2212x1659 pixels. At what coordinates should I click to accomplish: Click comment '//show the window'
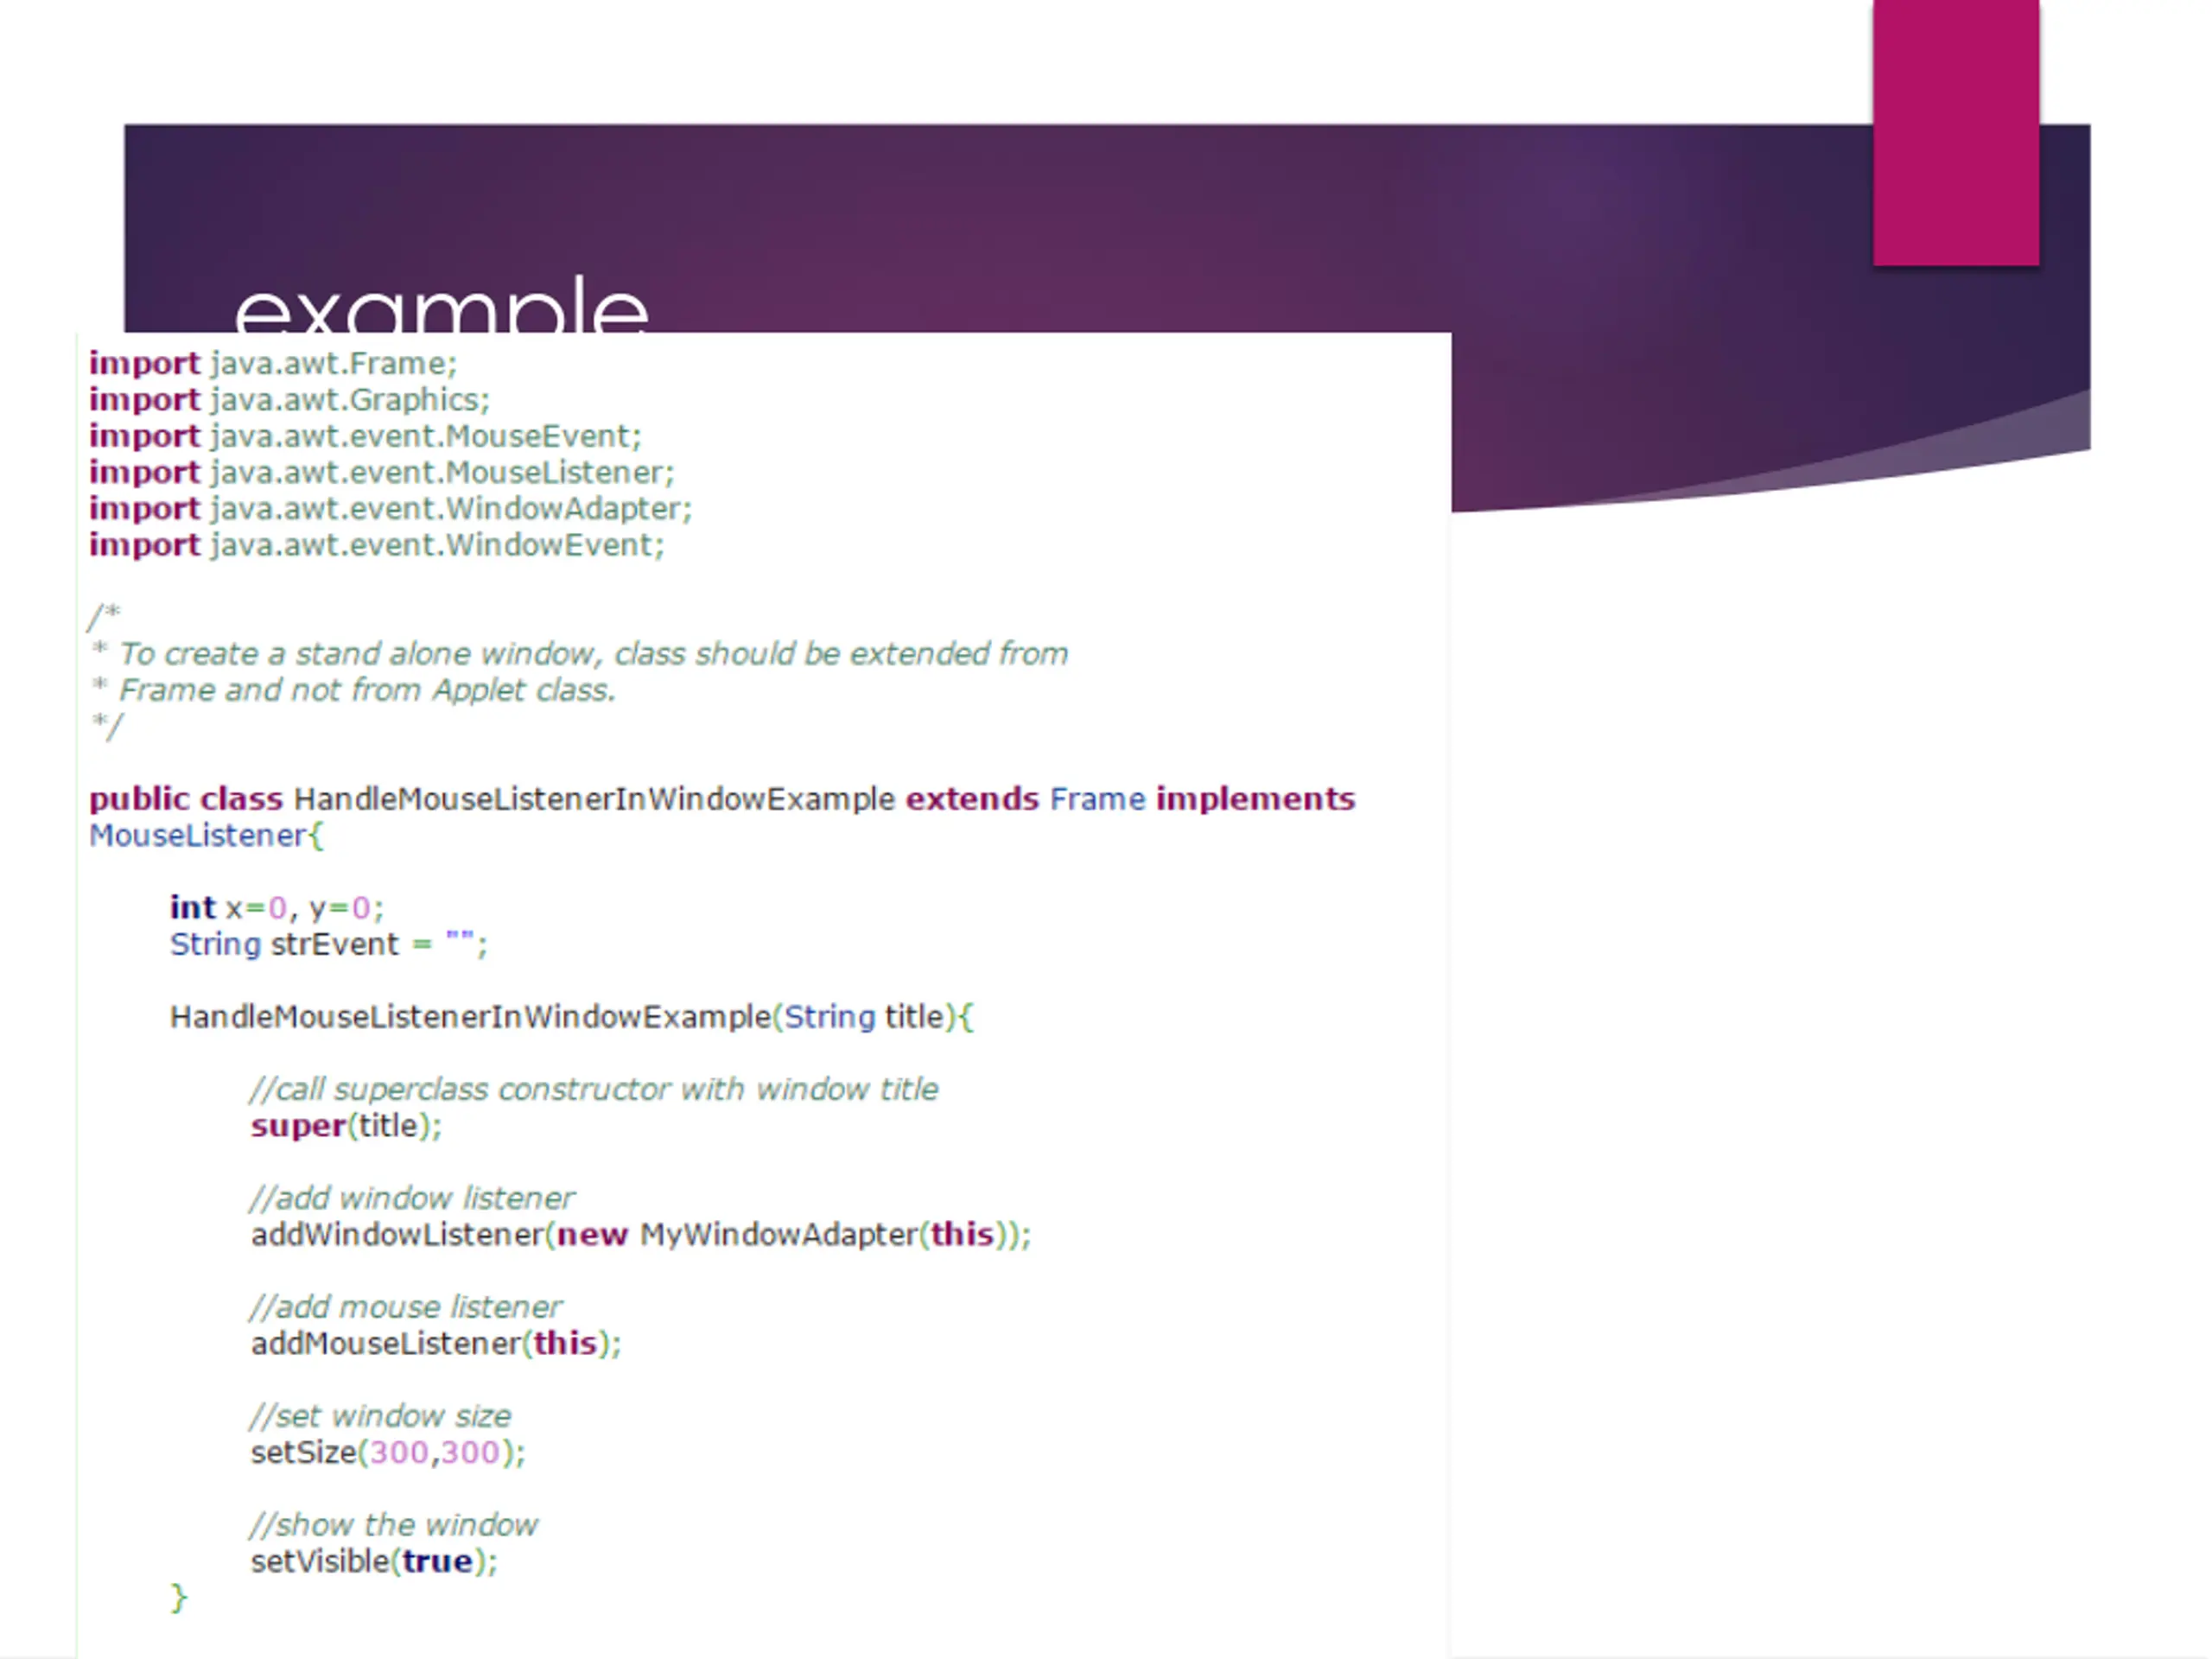[x=394, y=1525]
